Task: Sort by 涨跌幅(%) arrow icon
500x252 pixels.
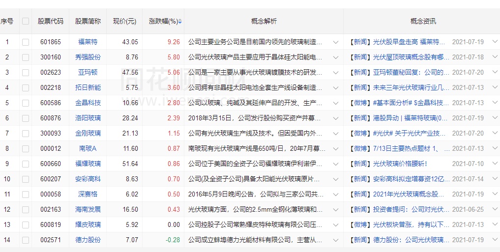Action: pos(180,22)
